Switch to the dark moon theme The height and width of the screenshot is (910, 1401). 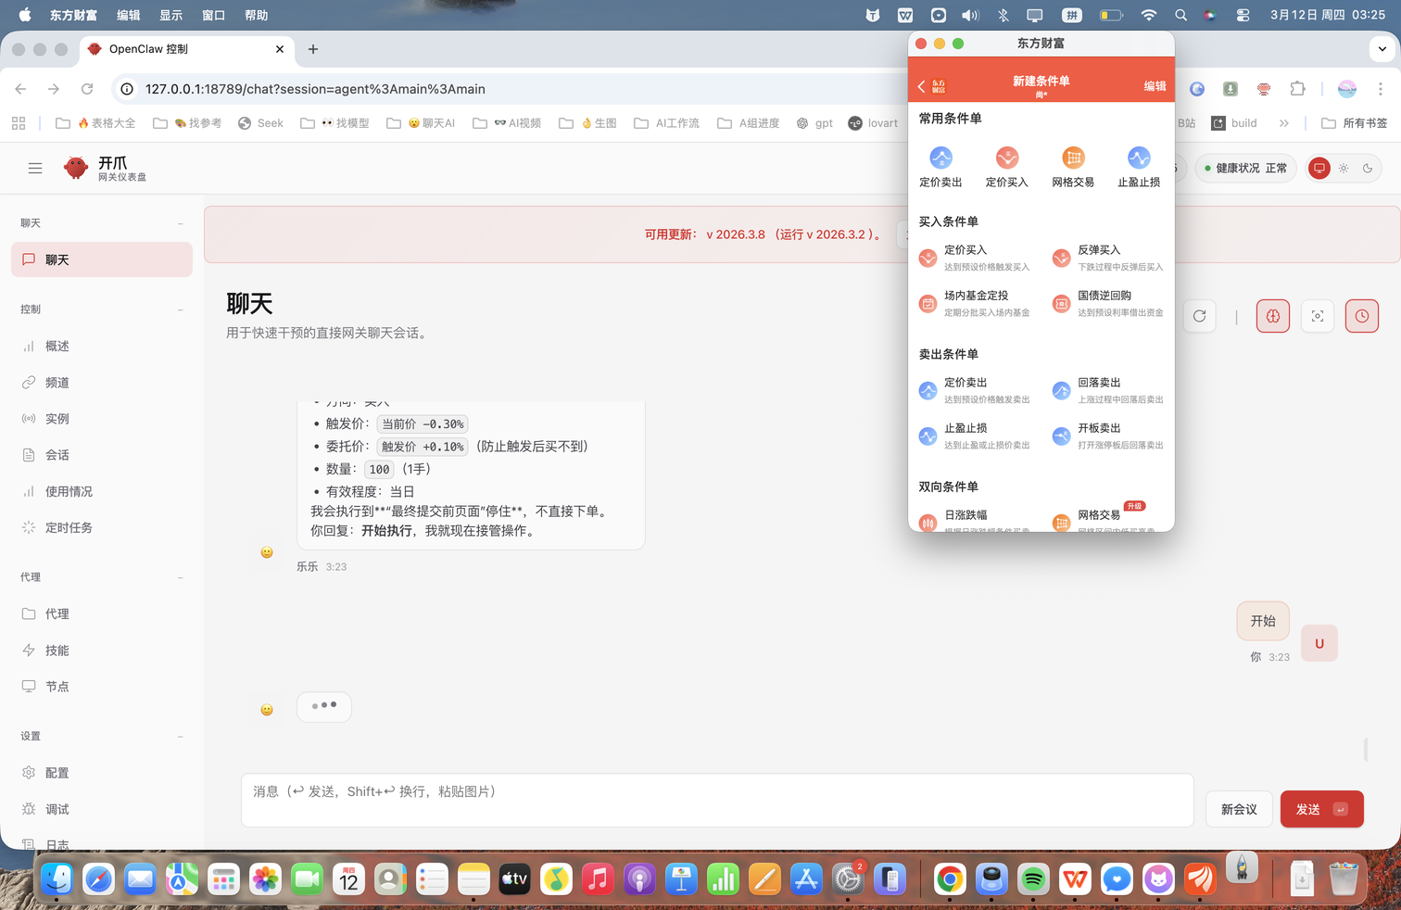(1368, 168)
